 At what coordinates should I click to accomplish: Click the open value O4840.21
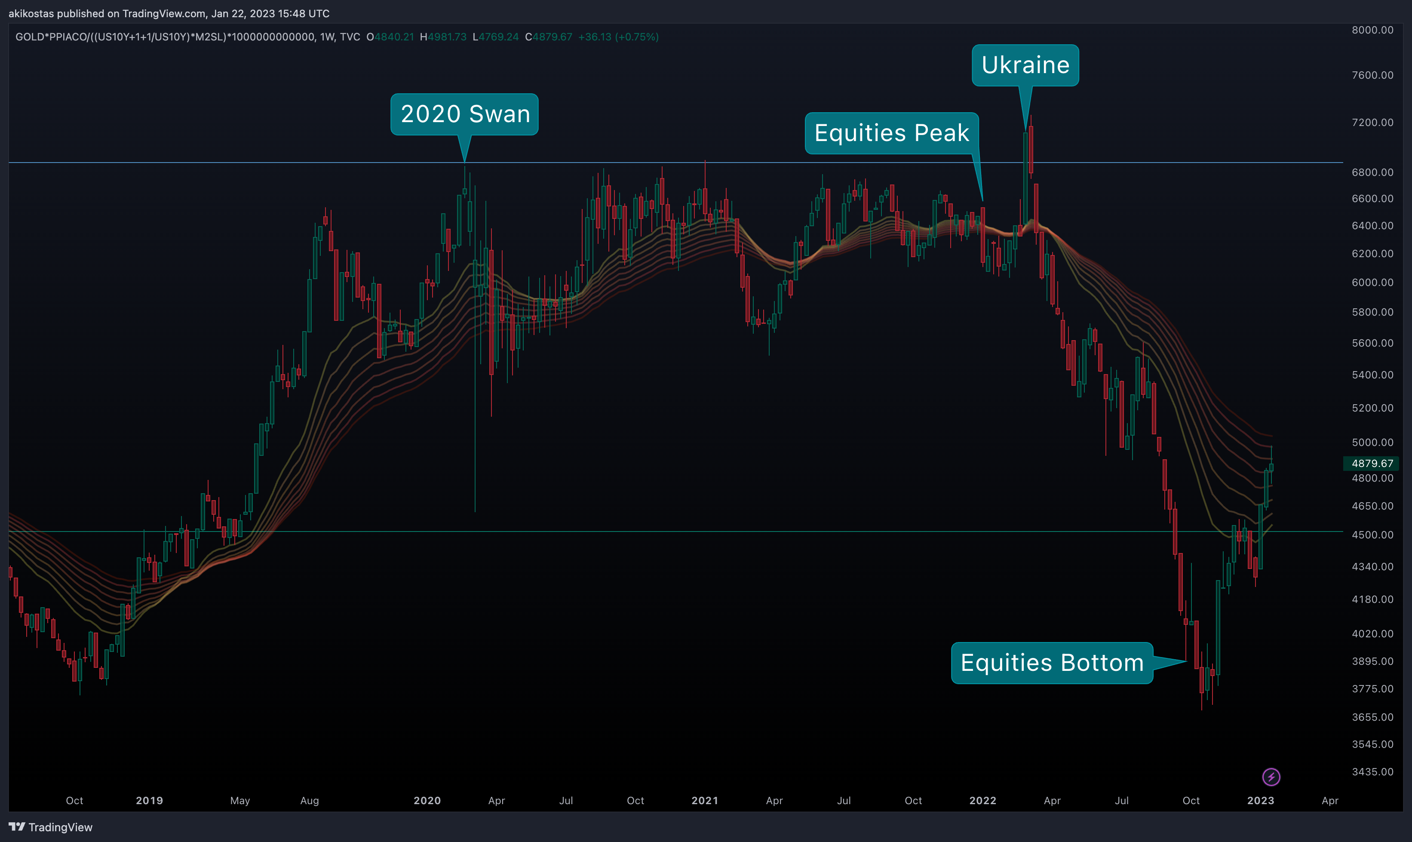pyautogui.click(x=390, y=37)
